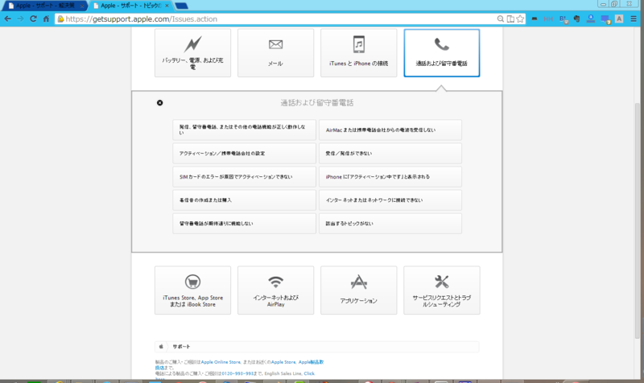
Task: Follow the Apple製品取扱店 reseller link
Action: tap(311, 362)
